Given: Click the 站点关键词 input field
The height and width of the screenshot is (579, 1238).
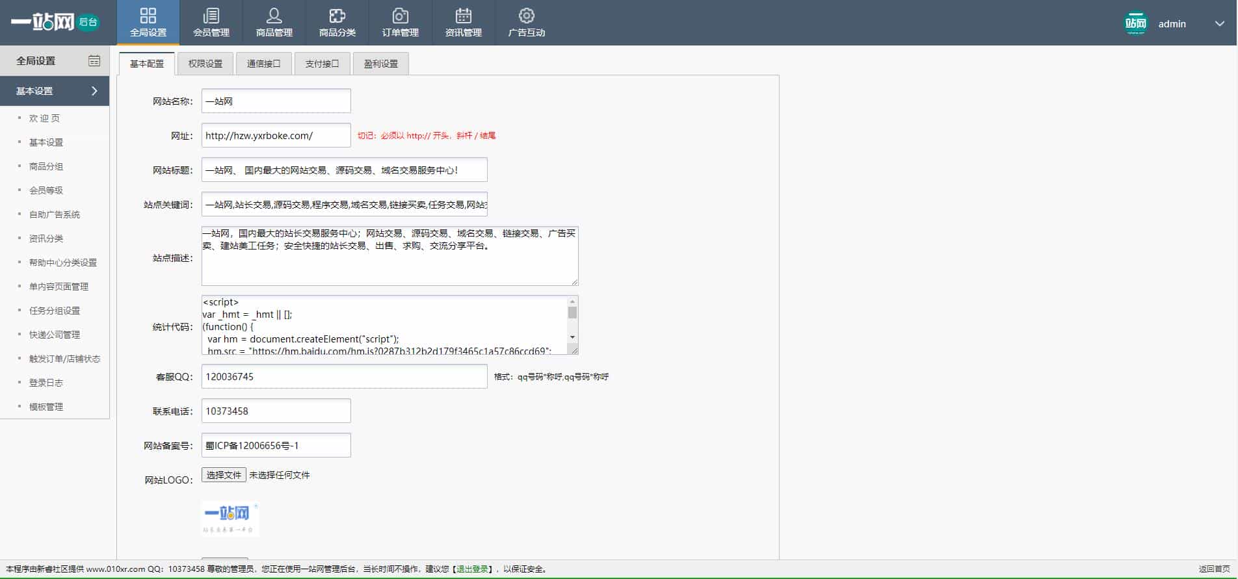Looking at the screenshot, I should 345,204.
